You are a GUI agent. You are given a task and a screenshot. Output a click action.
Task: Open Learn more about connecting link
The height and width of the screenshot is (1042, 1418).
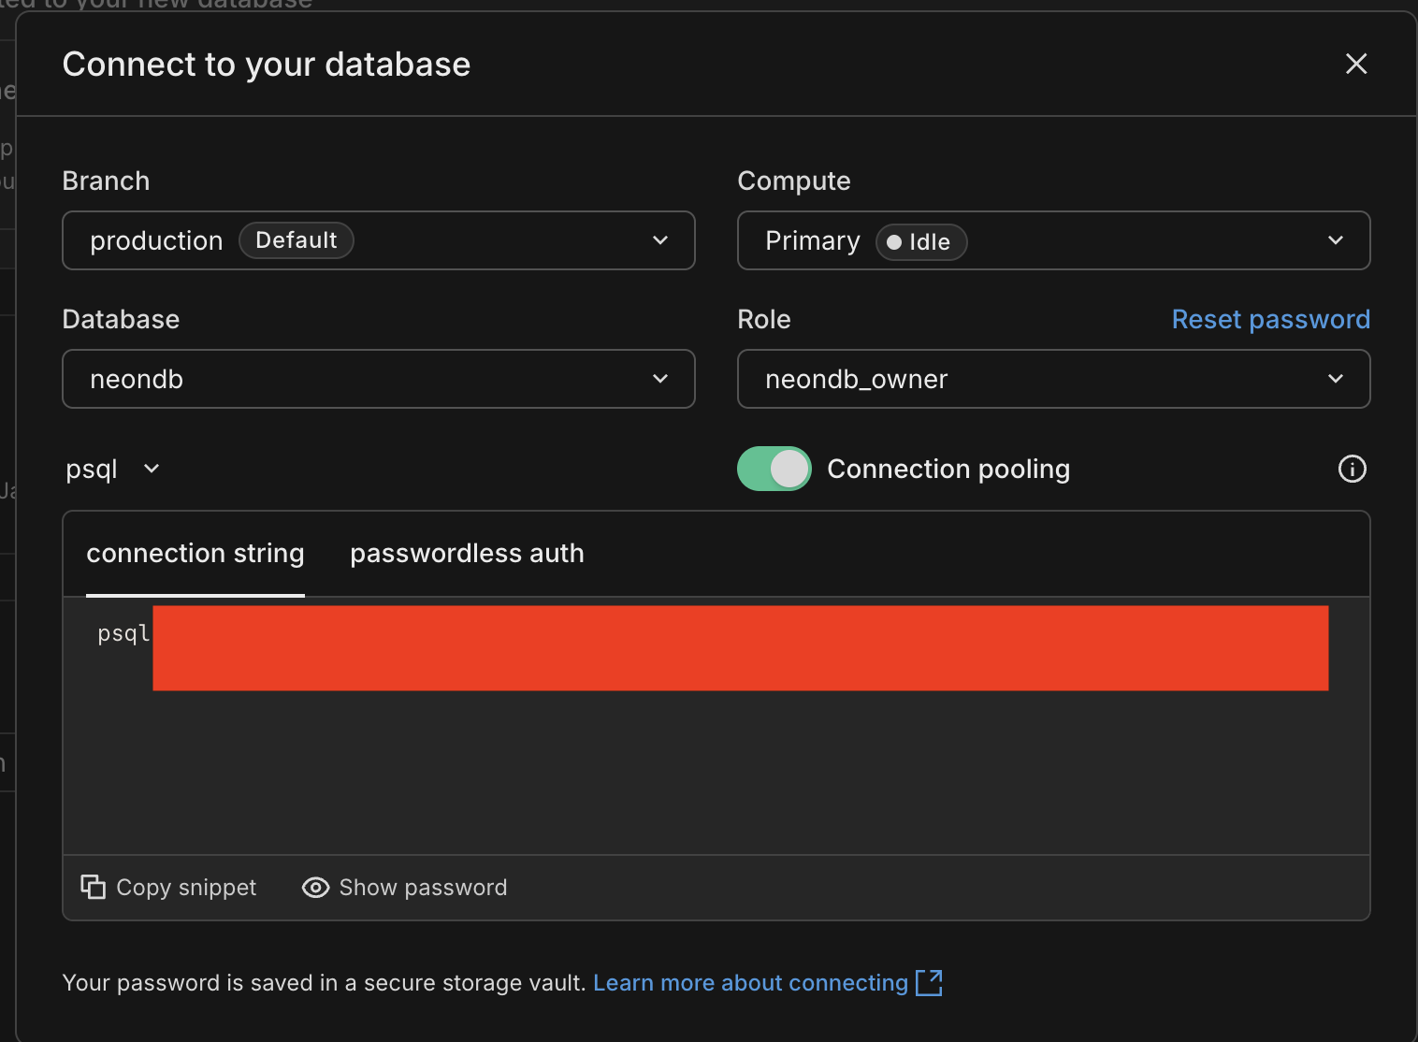(x=750, y=983)
